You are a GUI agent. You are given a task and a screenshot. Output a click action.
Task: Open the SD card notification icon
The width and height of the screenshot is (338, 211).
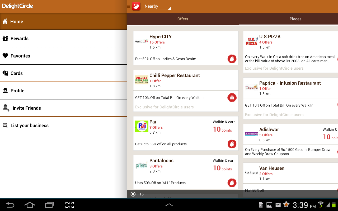(x=261, y=205)
